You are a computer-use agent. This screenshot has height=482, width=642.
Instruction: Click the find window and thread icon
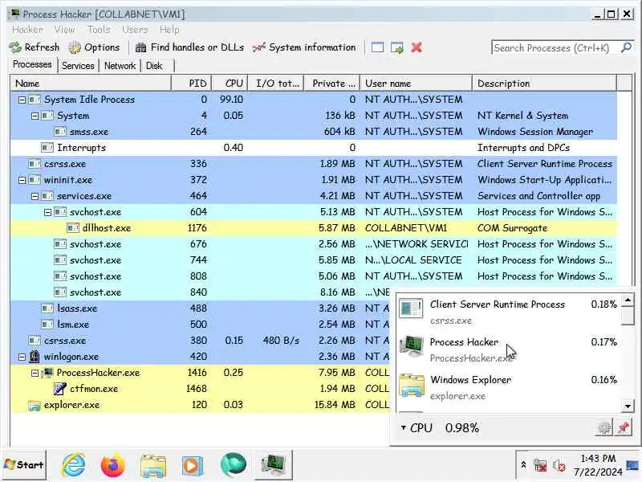(396, 47)
